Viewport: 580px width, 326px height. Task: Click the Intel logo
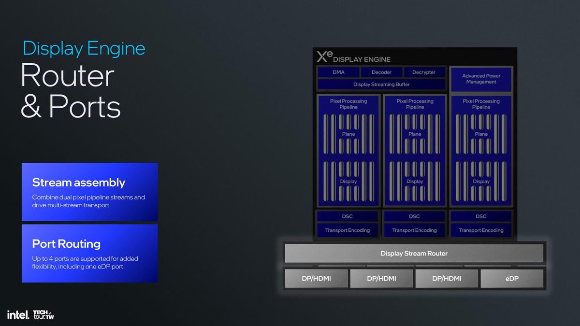(x=18, y=314)
